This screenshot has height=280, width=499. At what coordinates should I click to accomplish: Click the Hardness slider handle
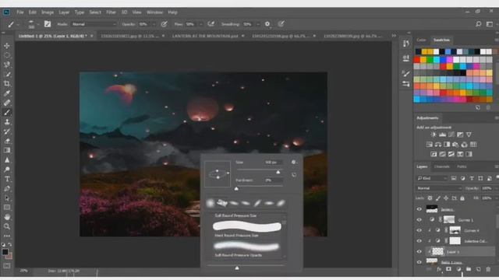point(236,188)
